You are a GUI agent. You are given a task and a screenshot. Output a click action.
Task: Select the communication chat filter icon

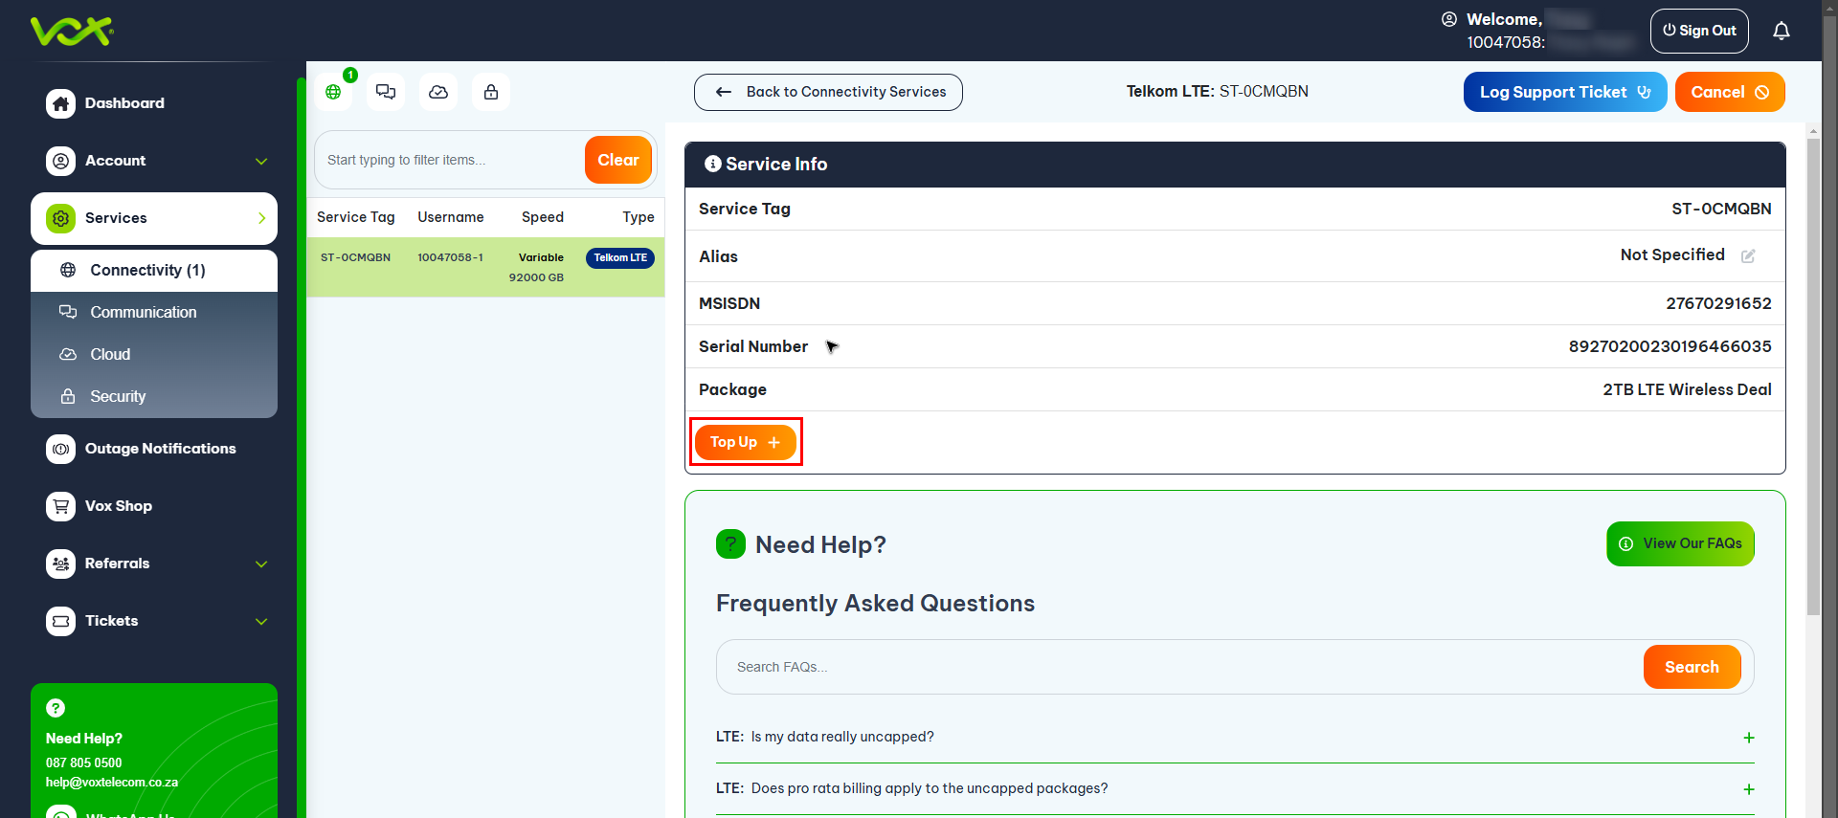[x=386, y=92]
